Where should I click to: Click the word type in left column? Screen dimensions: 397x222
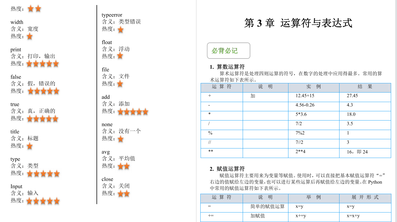pyautogui.click(x=15, y=159)
